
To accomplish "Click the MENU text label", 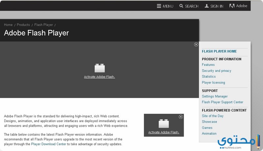I will click(x=168, y=6).
